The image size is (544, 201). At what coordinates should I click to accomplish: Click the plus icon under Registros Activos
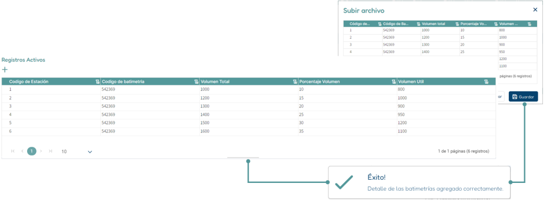(x=5, y=70)
